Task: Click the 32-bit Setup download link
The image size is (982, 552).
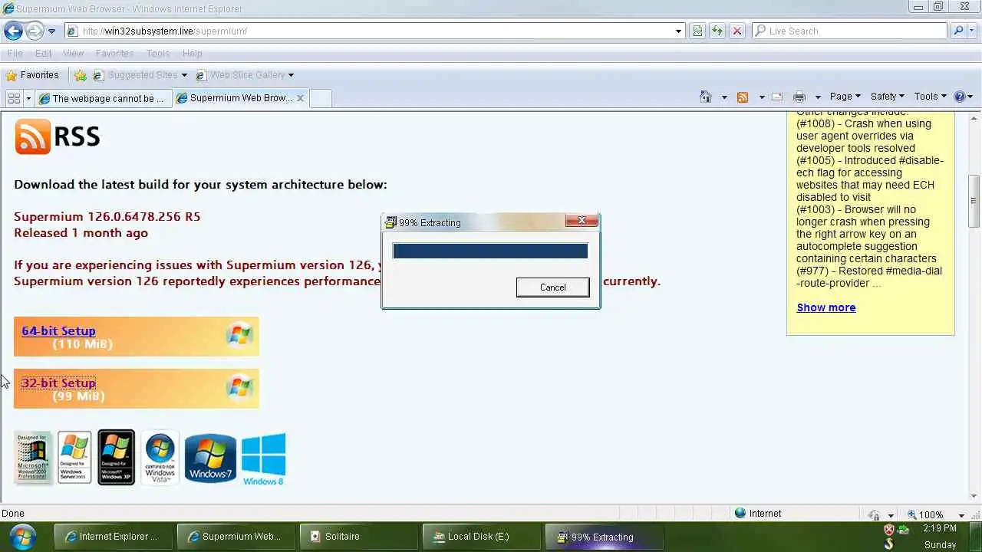Action: click(x=58, y=383)
